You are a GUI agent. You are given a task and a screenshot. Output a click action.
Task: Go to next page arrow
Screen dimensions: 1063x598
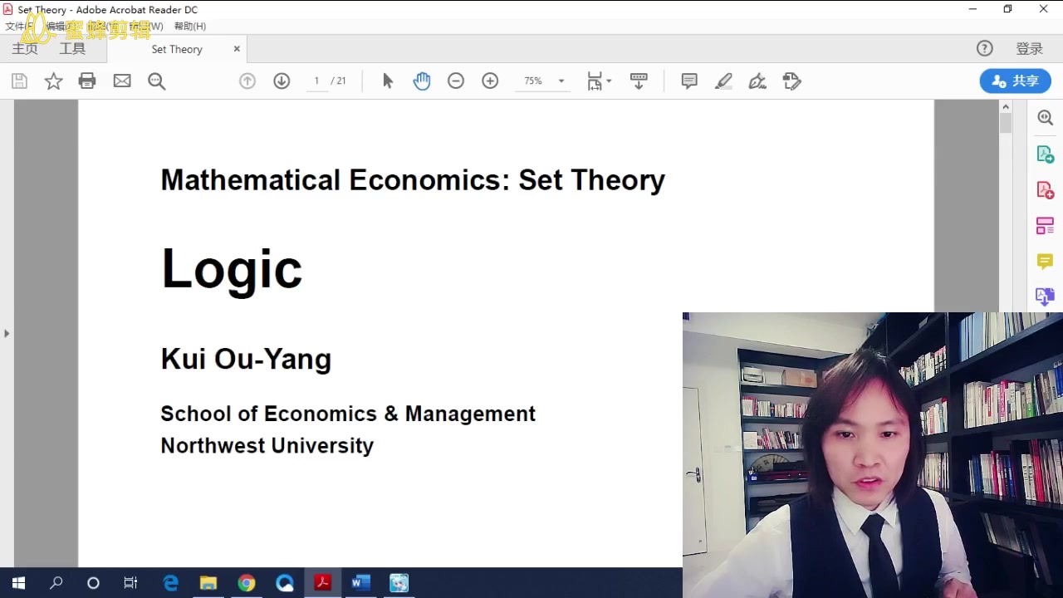click(282, 81)
